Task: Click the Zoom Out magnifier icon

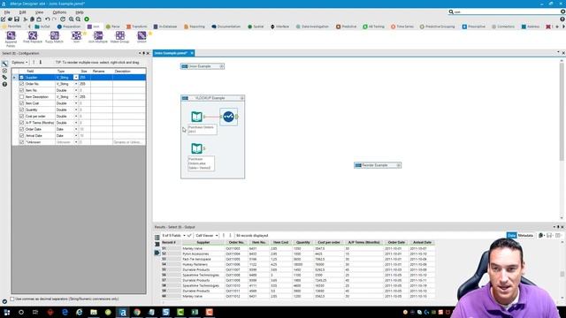Action: [78, 19]
